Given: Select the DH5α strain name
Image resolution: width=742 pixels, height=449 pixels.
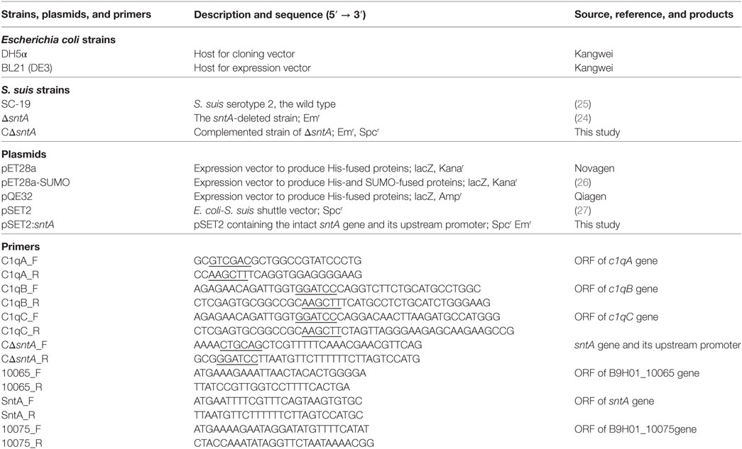Looking at the screenshot, I should pyautogui.click(x=15, y=54).
